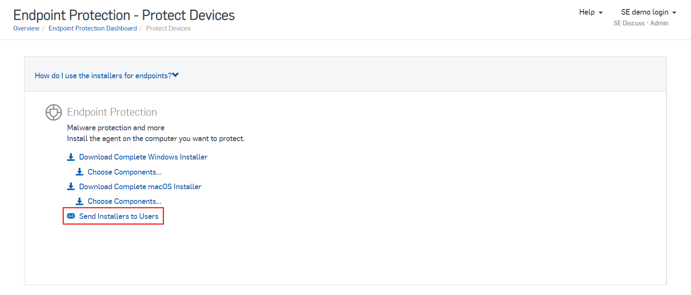Click the envelope icon for Send Installers
The width and height of the screenshot is (691, 295).
coord(71,216)
